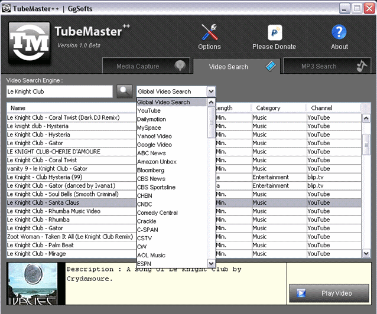Select row vanity 9 - le Knight Club - Gator
Screen dimensions: 377x314
[x=184, y=169]
